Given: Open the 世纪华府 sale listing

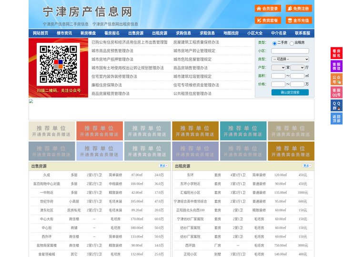Looking at the screenshot, I should point(47,201).
